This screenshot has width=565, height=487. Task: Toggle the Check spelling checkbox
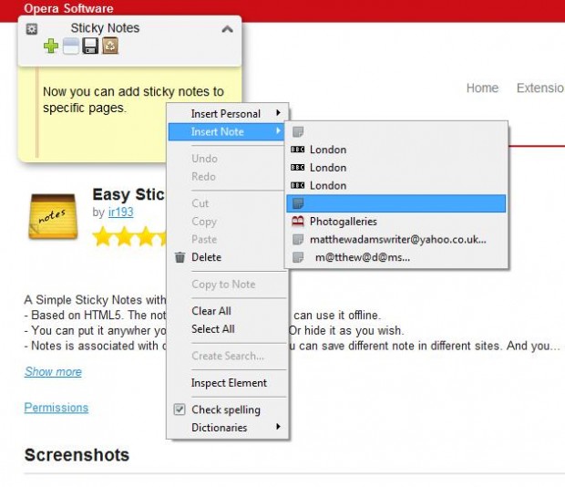(x=180, y=409)
